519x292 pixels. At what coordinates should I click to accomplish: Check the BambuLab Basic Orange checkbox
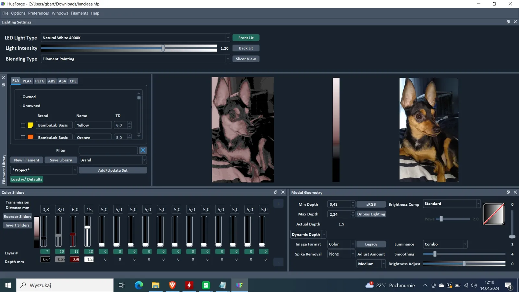point(23,137)
